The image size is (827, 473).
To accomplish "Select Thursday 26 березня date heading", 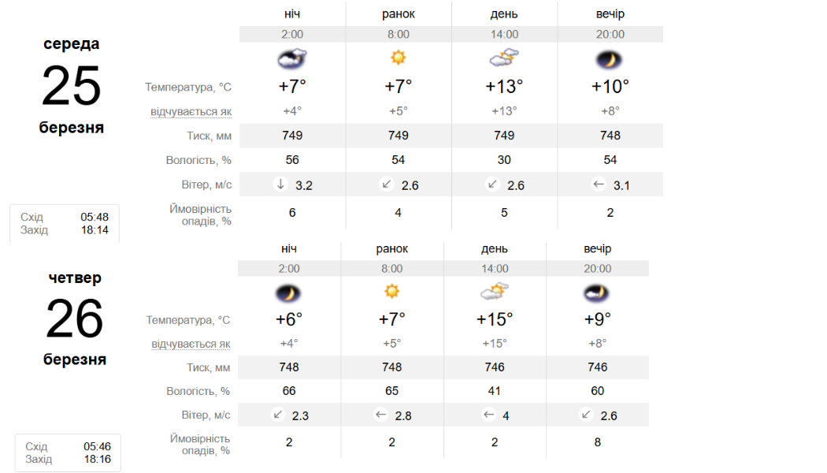I will 74,318.
